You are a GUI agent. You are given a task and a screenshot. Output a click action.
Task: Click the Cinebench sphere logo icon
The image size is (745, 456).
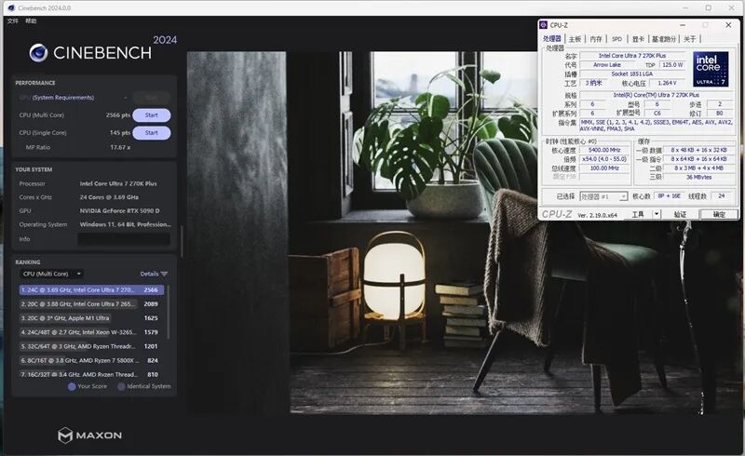(x=38, y=53)
